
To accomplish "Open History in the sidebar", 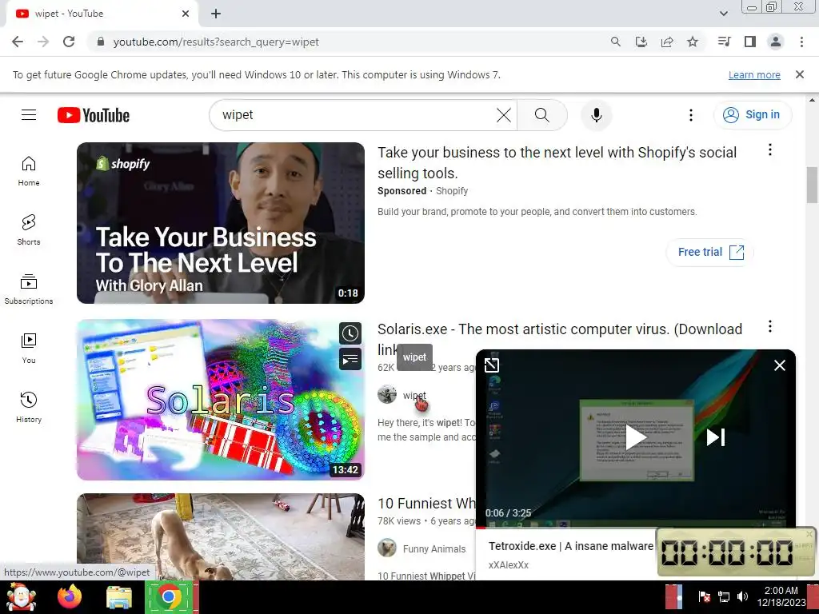I will click(29, 407).
